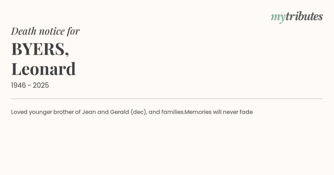
Task: Click the horizontal divider line
Action: coord(167,99)
